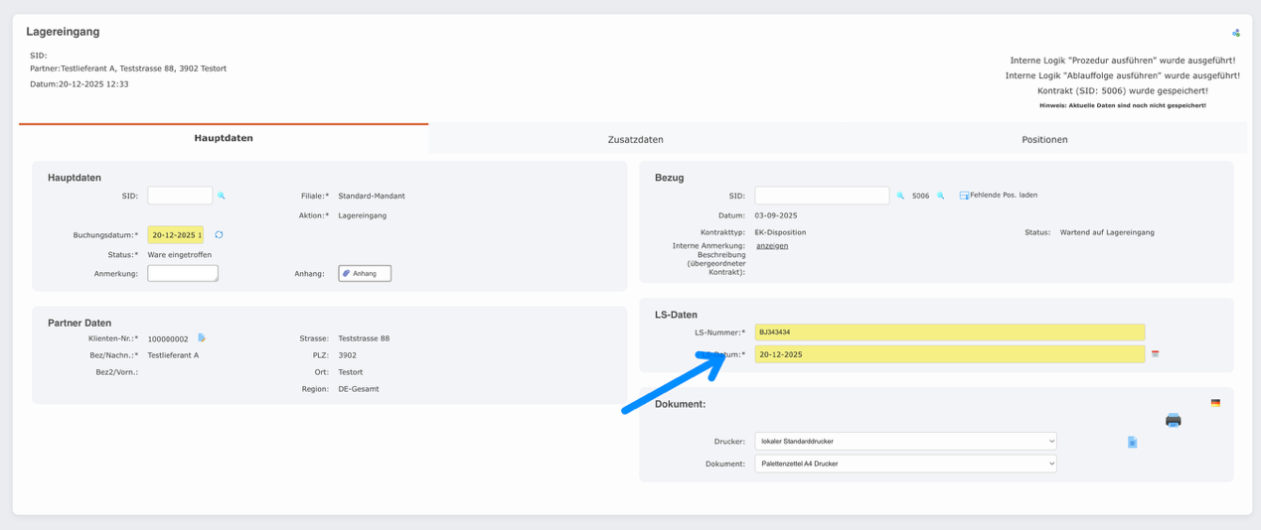Viewport: 1261px width, 530px height.
Task: Switch to the Zusatzdaten tab
Action: [x=635, y=140]
